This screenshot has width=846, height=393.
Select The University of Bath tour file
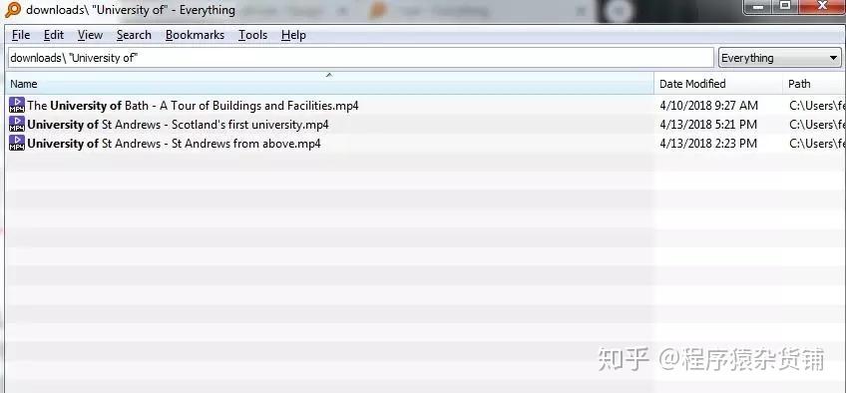[194, 106]
